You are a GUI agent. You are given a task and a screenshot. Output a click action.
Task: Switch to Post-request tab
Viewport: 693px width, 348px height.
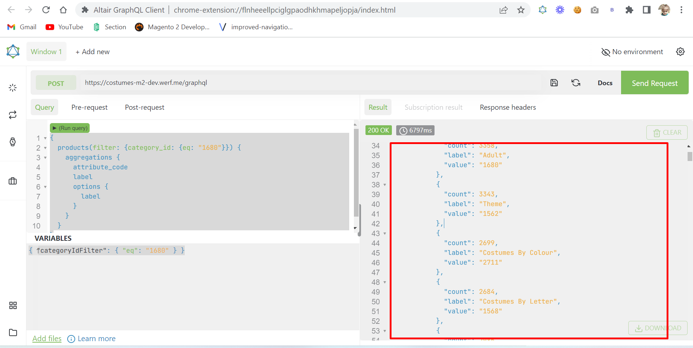point(145,107)
